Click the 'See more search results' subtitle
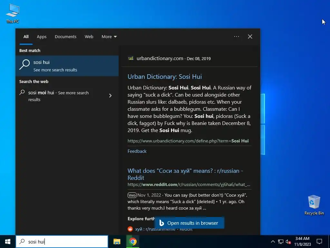330x248 pixels. tap(55, 70)
